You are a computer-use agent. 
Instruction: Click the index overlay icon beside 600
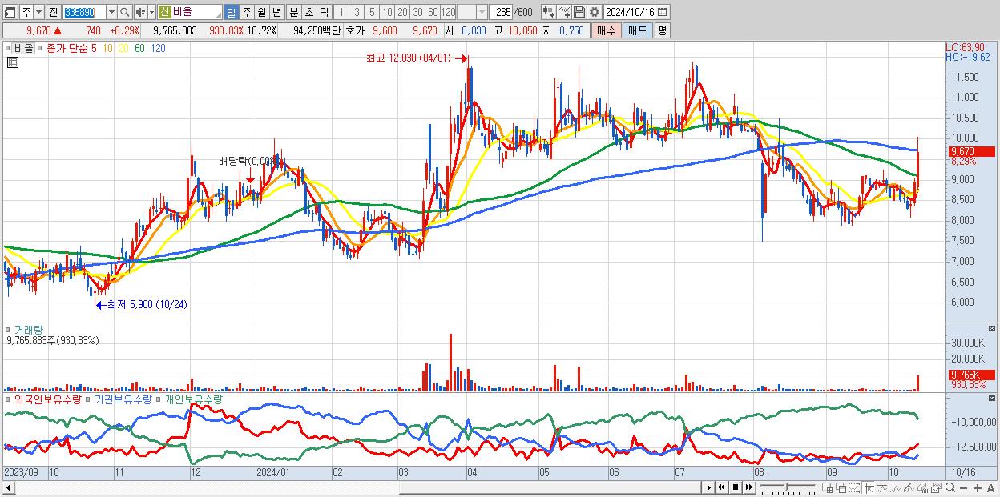pyautogui.click(x=548, y=12)
